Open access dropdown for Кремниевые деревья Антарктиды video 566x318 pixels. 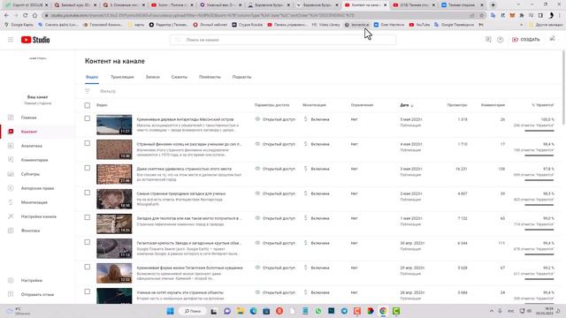pos(275,119)
